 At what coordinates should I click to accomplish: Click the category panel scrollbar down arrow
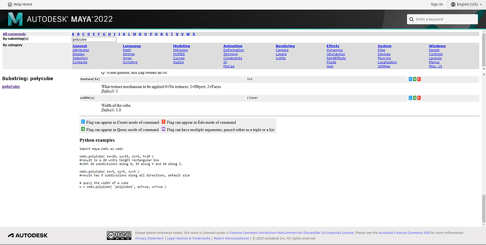tap(484, 69)
